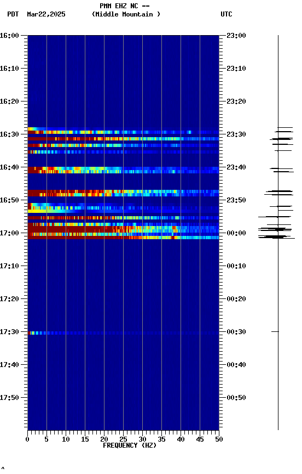
Task: Click the 16:30 PDT time label
Action: click(x=9, y=134)
